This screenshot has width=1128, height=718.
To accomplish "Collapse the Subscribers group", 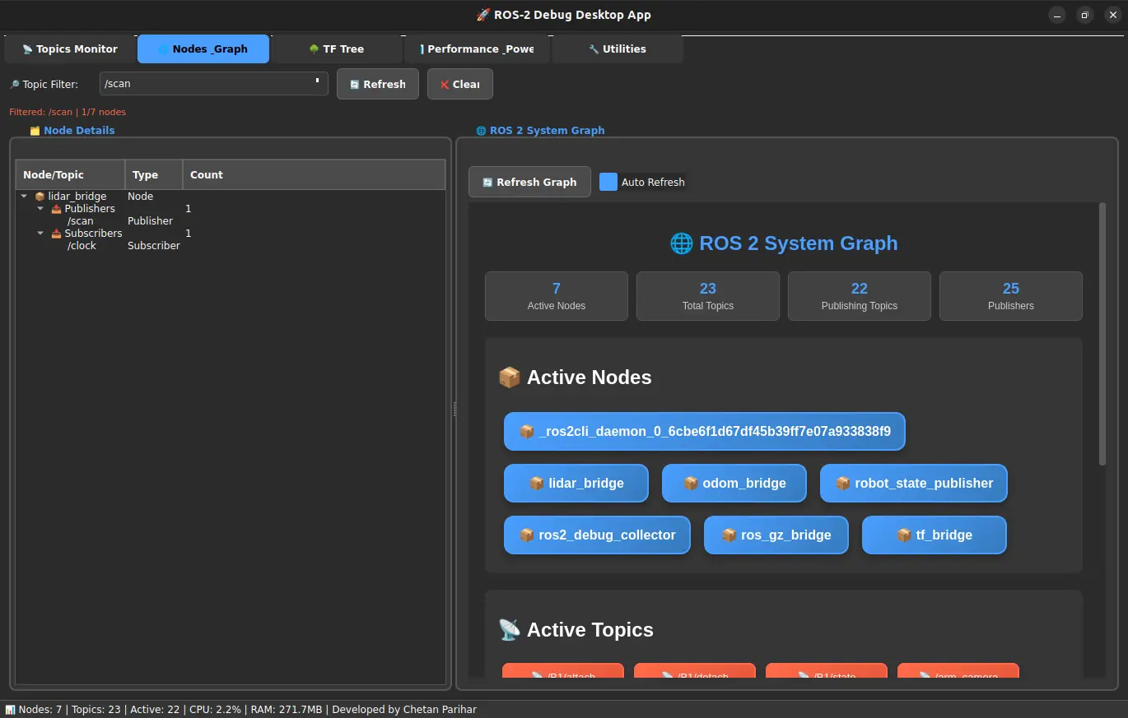I will (x=40, y=234).
